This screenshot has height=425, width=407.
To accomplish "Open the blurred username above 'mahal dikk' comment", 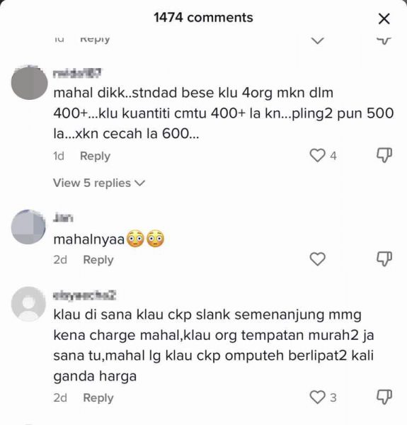I will pyautogui.click(x=77, y=73).
